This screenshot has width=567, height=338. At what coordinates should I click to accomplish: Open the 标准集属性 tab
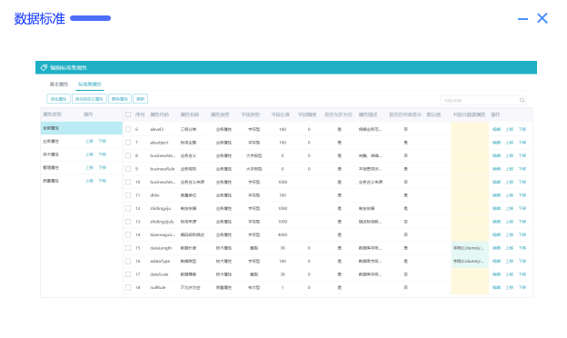pyautogui.click(x=90, y=84)
